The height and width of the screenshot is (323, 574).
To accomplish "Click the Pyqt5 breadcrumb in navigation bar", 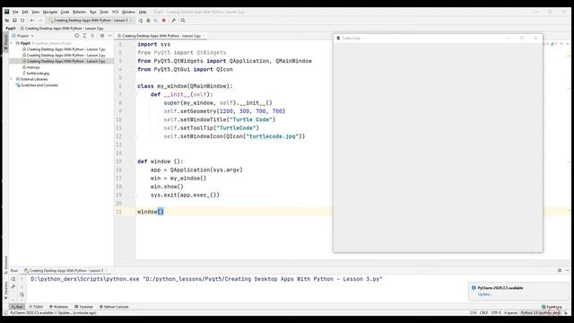I will tap(11, 28).
